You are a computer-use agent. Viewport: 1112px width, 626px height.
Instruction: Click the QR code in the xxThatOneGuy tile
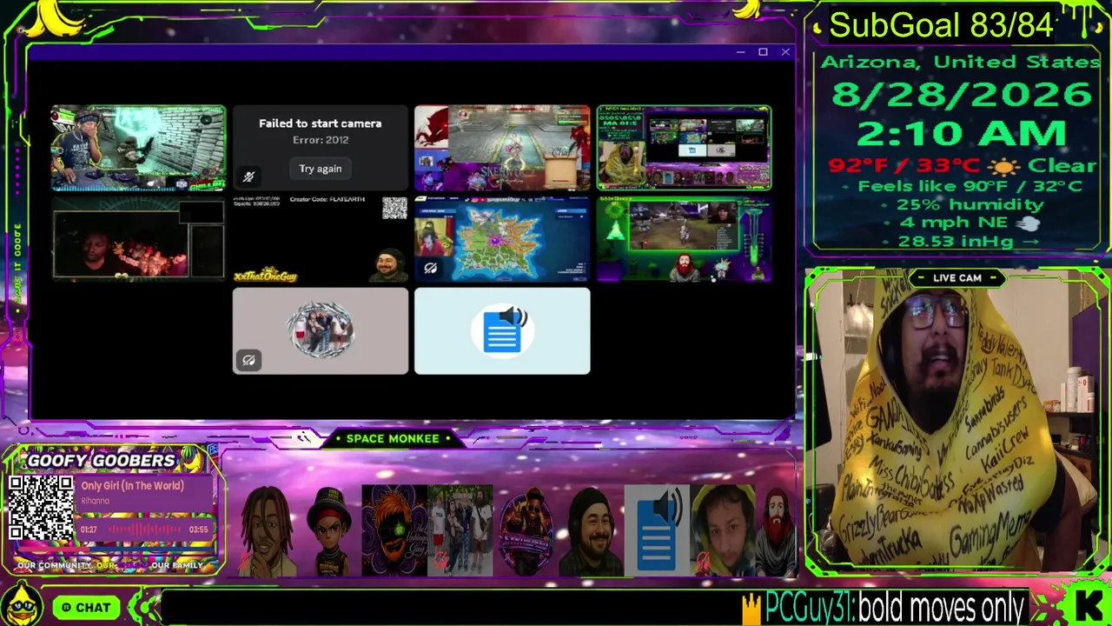pos(394,208)
